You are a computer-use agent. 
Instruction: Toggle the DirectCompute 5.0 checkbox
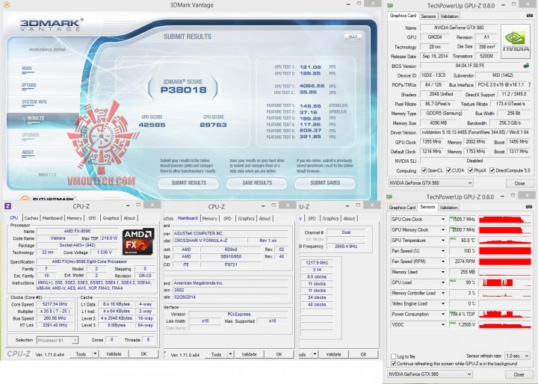(492, 170)
